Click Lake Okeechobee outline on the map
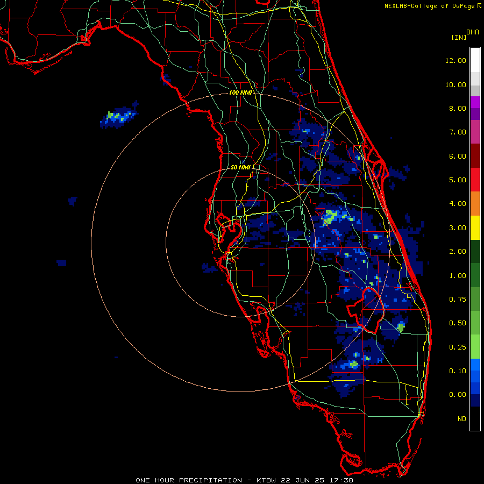The height and width of the screenshot is (484, 484). click(x=367, y=310)
